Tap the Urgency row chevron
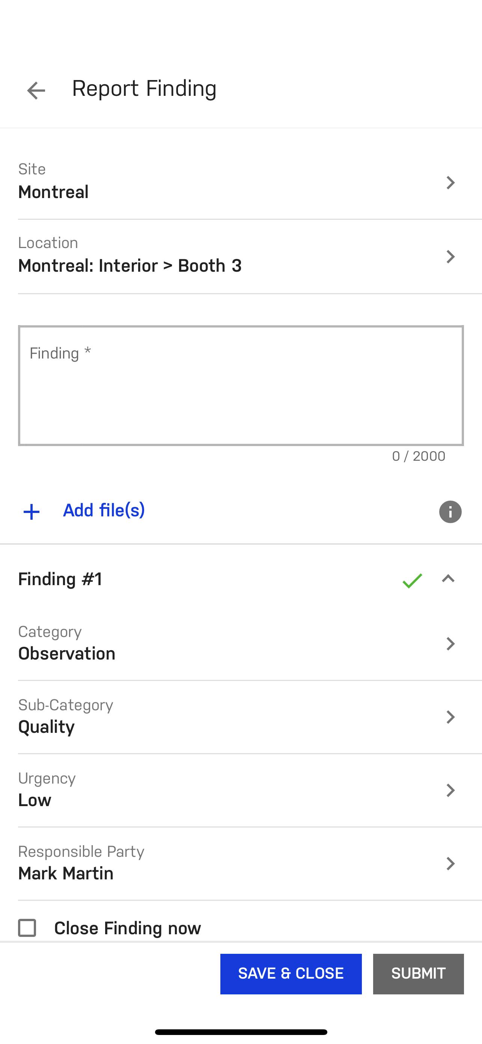Image resolution: width=482 pixels, height=1044 pixels. coord(450,790)
